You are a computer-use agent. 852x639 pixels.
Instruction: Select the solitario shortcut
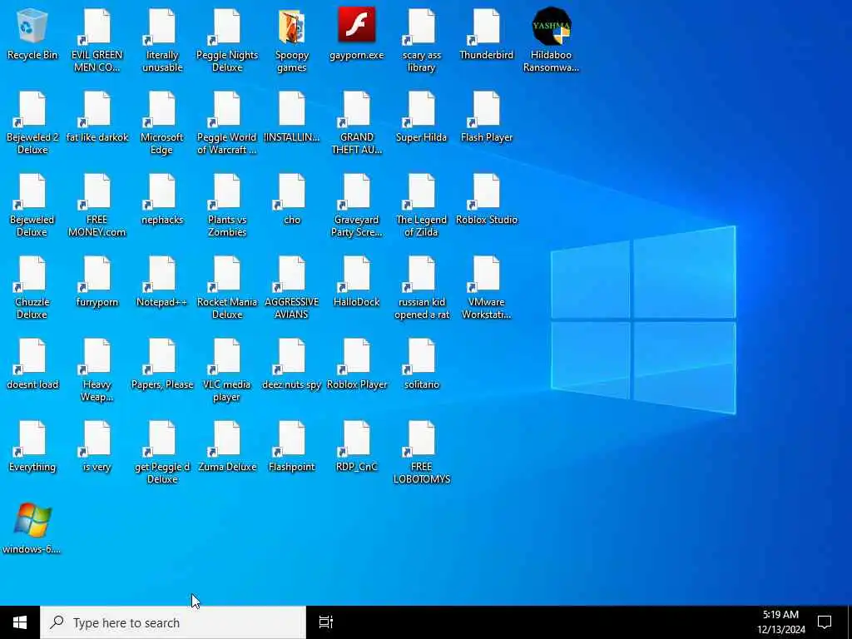coord(422,364)
